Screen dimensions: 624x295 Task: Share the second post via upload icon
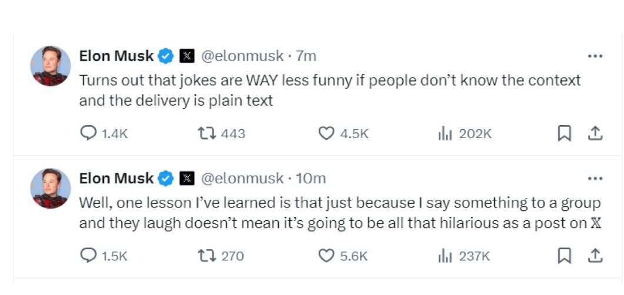tap(595, 256)
